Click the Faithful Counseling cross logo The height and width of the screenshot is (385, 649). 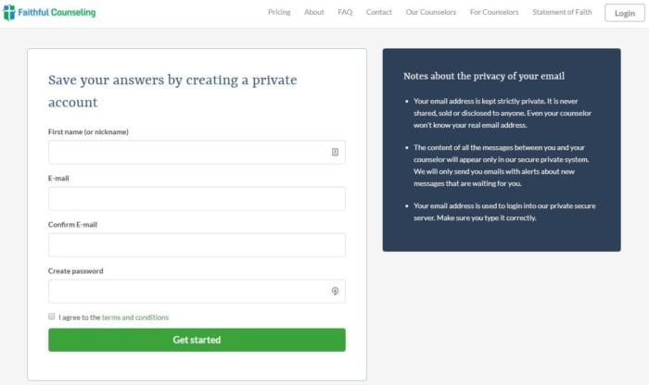point(8,13)
